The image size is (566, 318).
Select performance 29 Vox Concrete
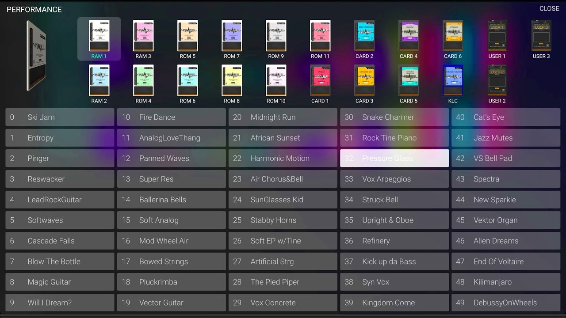(283, 303)
